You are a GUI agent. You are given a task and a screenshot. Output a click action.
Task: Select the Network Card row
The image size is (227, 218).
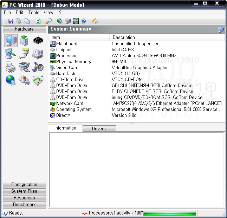coord(137,104)
